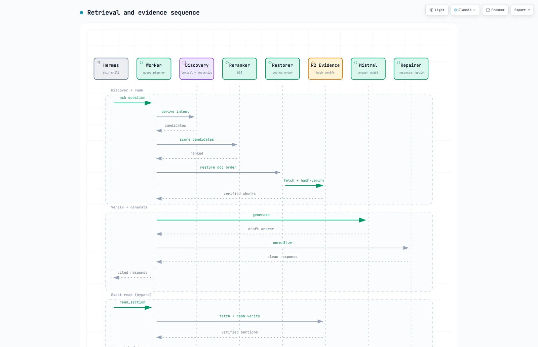Click 'hash verify' subtitle under R2 Evidence
This screenshot has width=538, height=347.
tap(325, 73)
